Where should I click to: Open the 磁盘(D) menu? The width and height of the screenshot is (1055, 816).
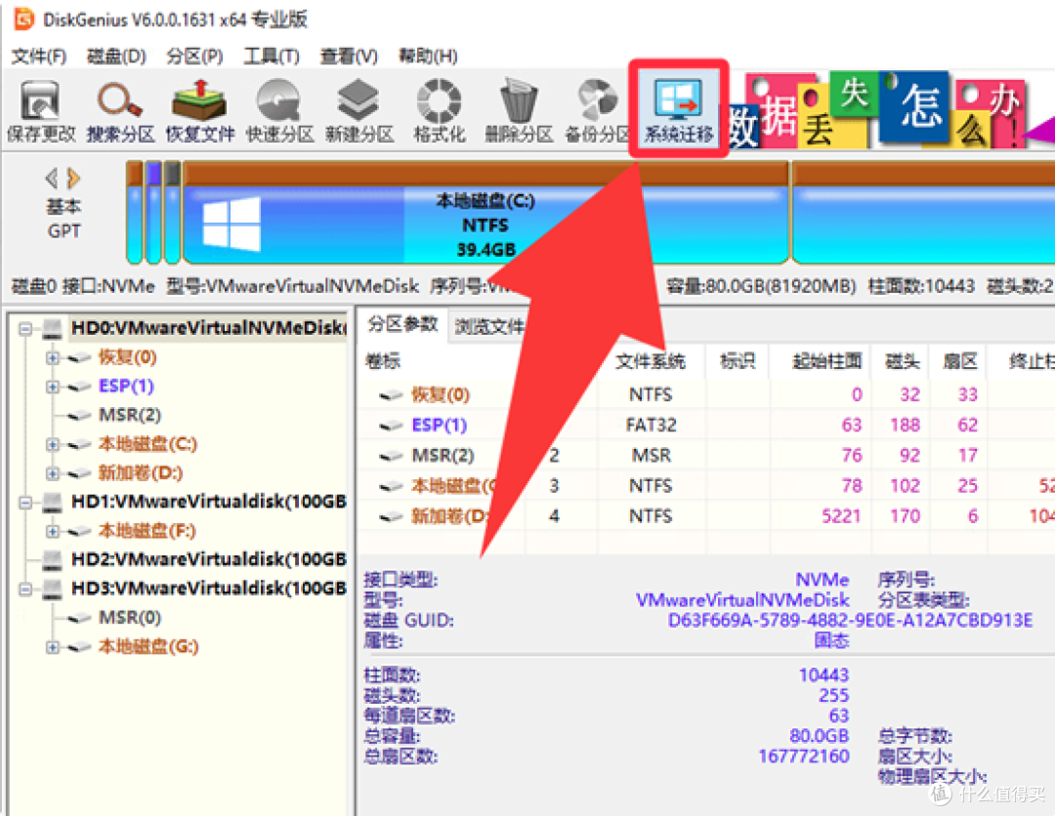(x=116, y=56)
